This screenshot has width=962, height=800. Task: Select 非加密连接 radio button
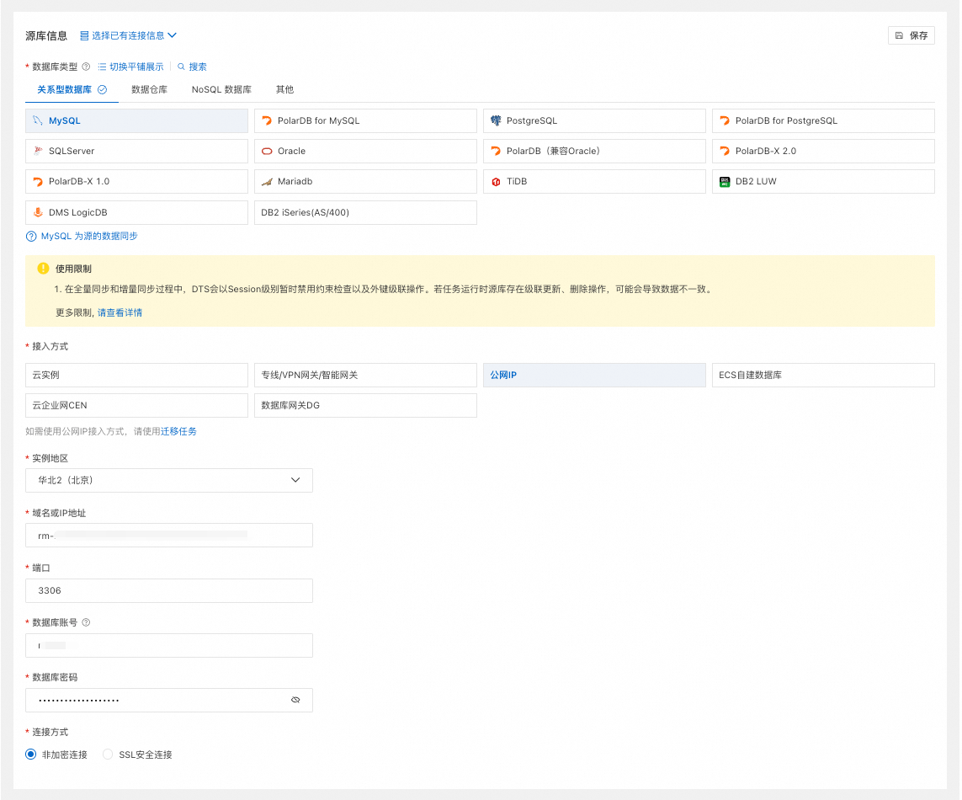[30, 755]
